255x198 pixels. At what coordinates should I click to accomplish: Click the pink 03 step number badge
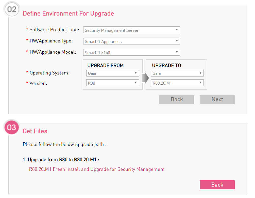[x=12, y=127]
